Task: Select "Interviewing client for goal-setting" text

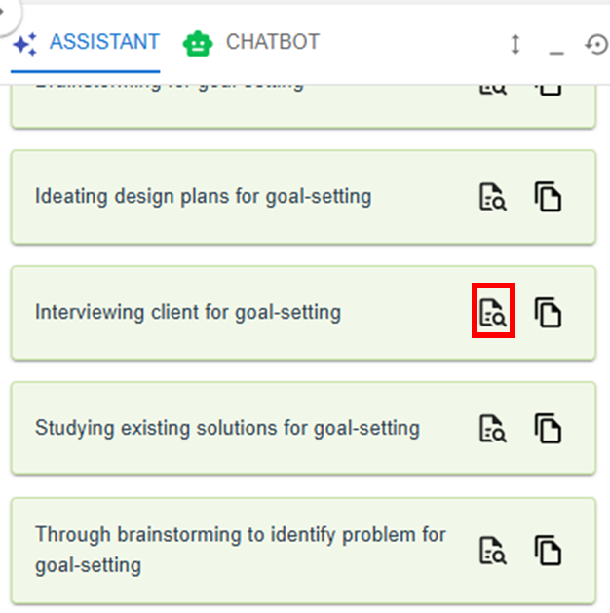Action: pyautogui.click(x=188, y=313)
